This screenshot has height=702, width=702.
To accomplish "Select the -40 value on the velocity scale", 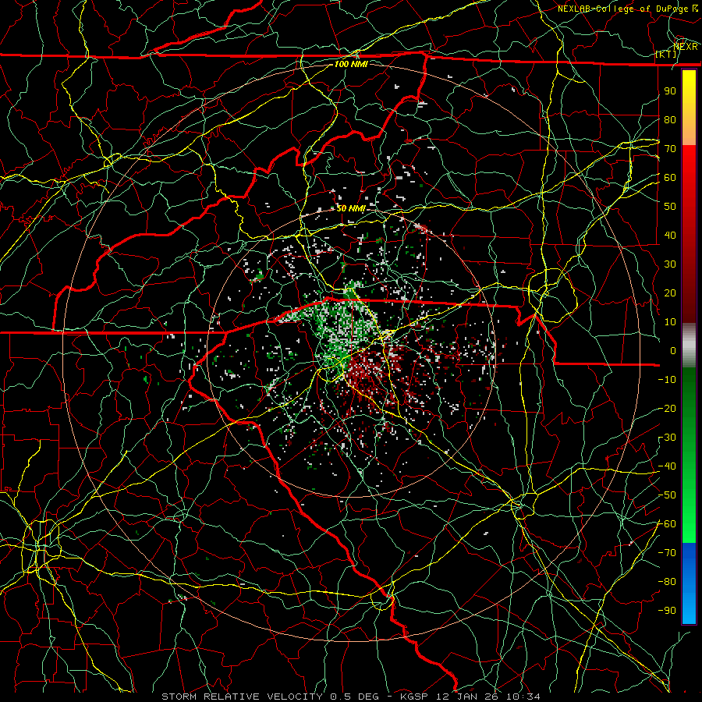I will pyautogui.click(x=667, y=466).
